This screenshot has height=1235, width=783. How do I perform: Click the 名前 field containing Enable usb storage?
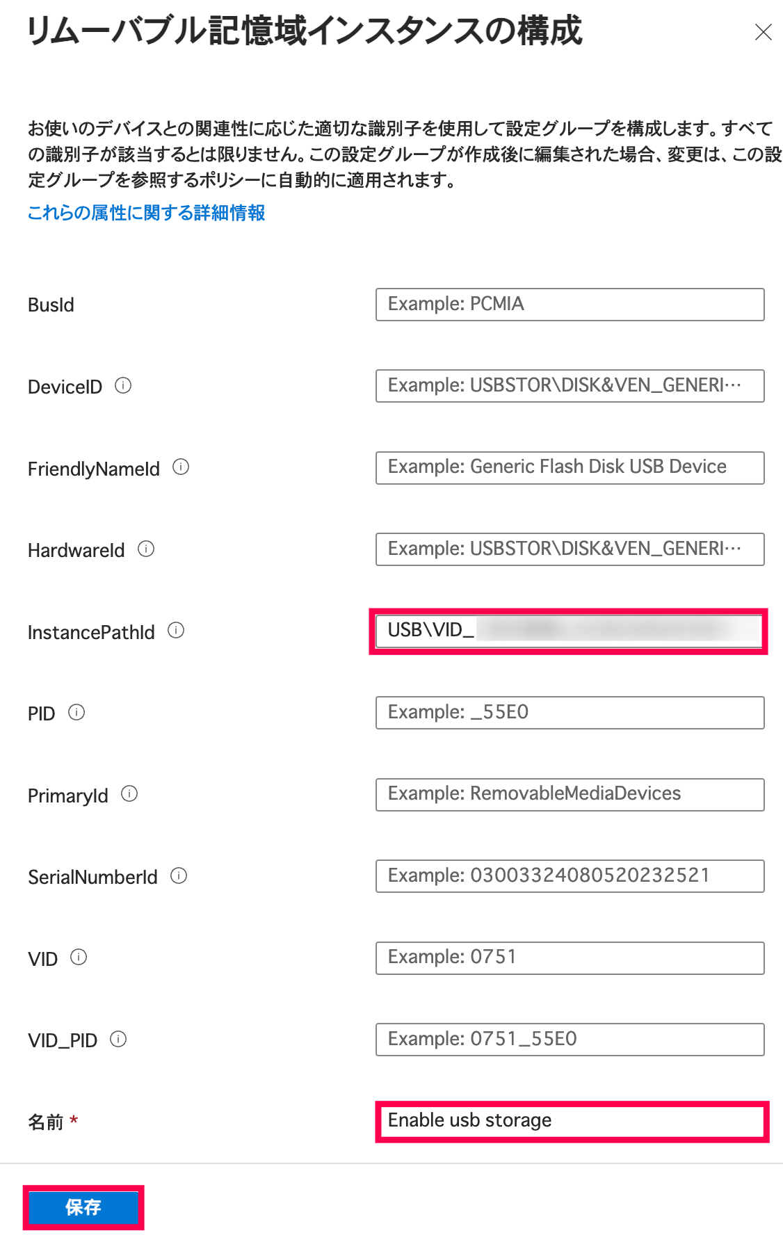coord(572,1121)
